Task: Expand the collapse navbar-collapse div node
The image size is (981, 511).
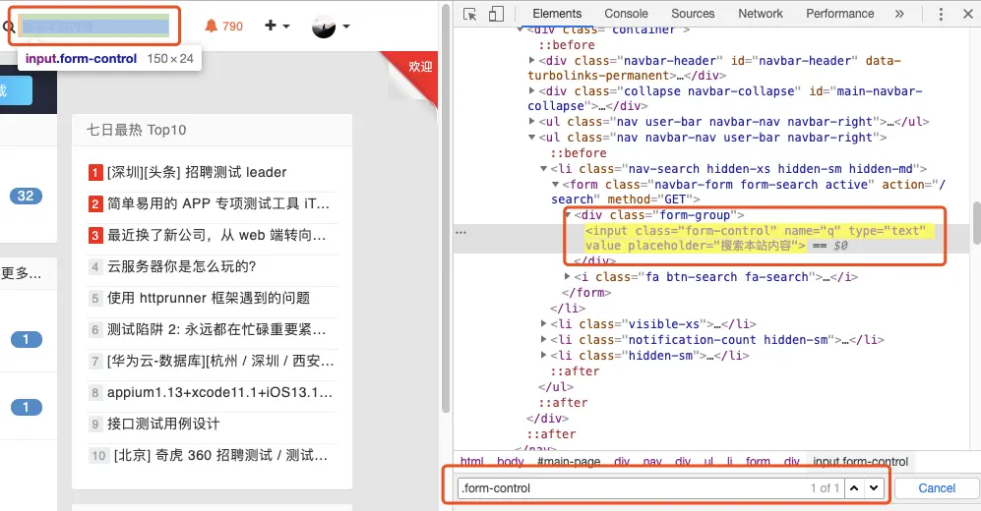Action: 531,91
